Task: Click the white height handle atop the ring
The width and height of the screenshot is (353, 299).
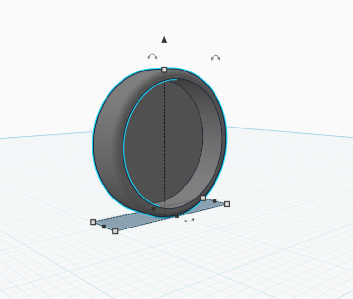Action: tap(164, 70)
